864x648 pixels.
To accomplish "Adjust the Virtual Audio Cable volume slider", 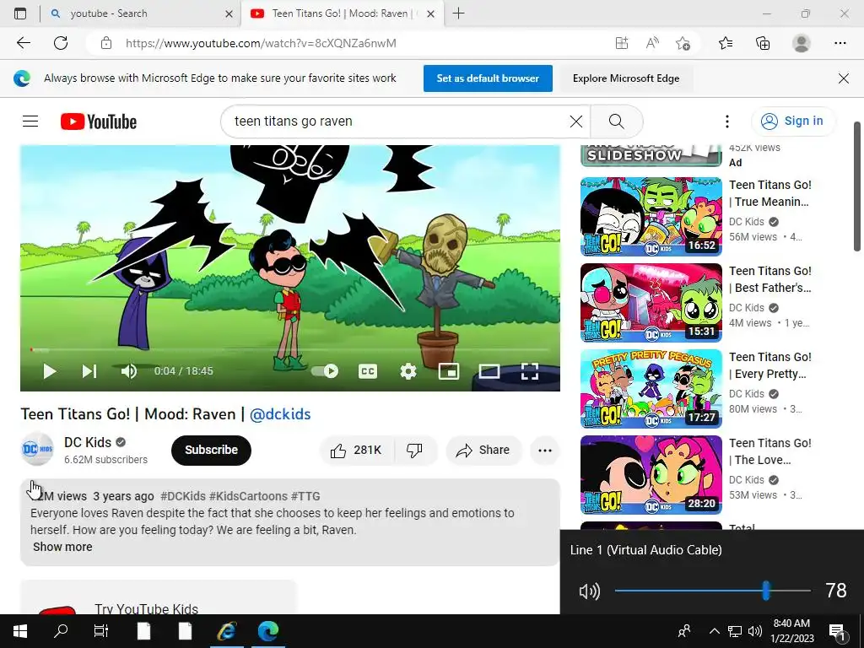I will [x=712, y=591].
